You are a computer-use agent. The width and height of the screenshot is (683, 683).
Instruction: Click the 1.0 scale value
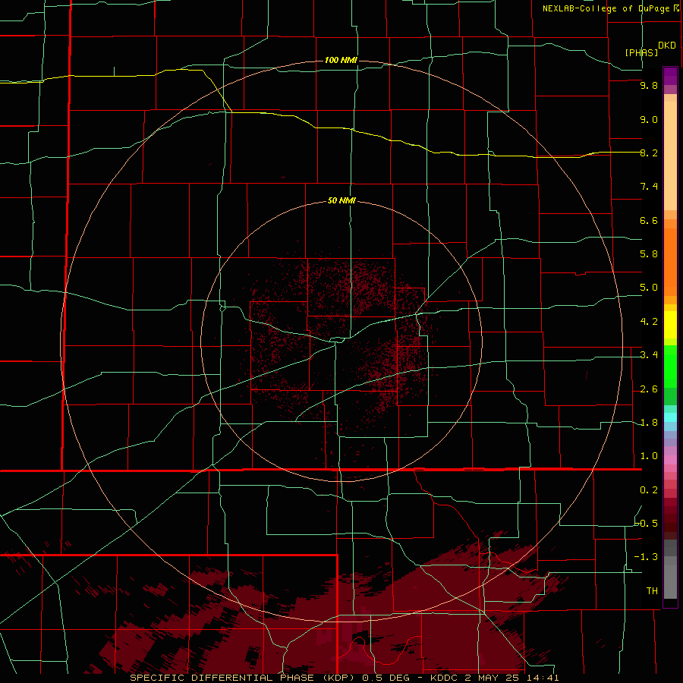tap(649, 456)
